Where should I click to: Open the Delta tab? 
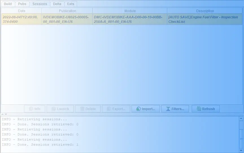point(57,4)
